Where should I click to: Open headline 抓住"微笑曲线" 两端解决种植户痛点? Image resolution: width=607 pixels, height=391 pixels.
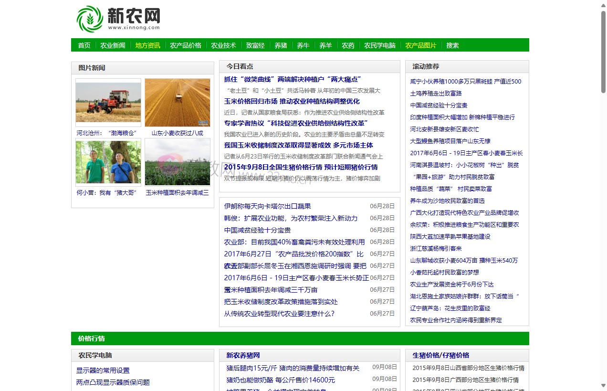pos(293,79)
